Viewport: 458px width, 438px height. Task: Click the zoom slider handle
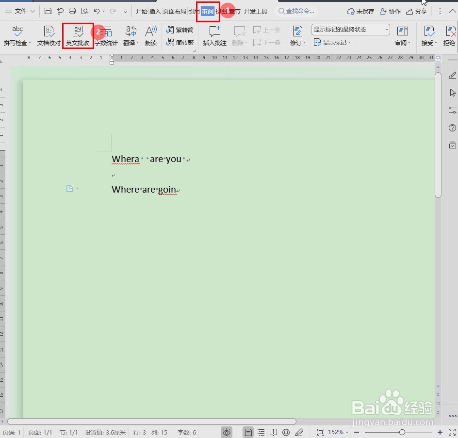402,432
